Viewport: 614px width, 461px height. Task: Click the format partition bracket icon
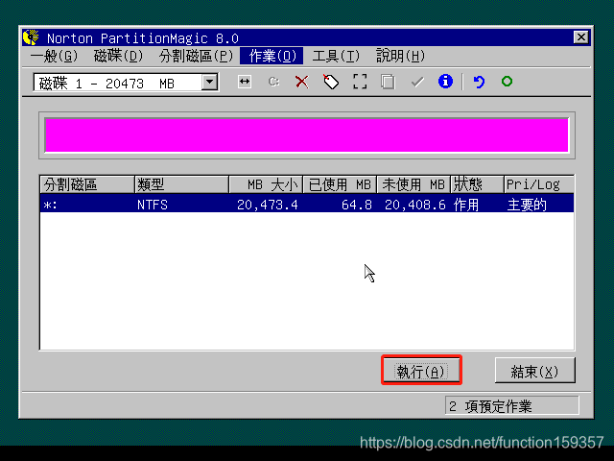360,82
